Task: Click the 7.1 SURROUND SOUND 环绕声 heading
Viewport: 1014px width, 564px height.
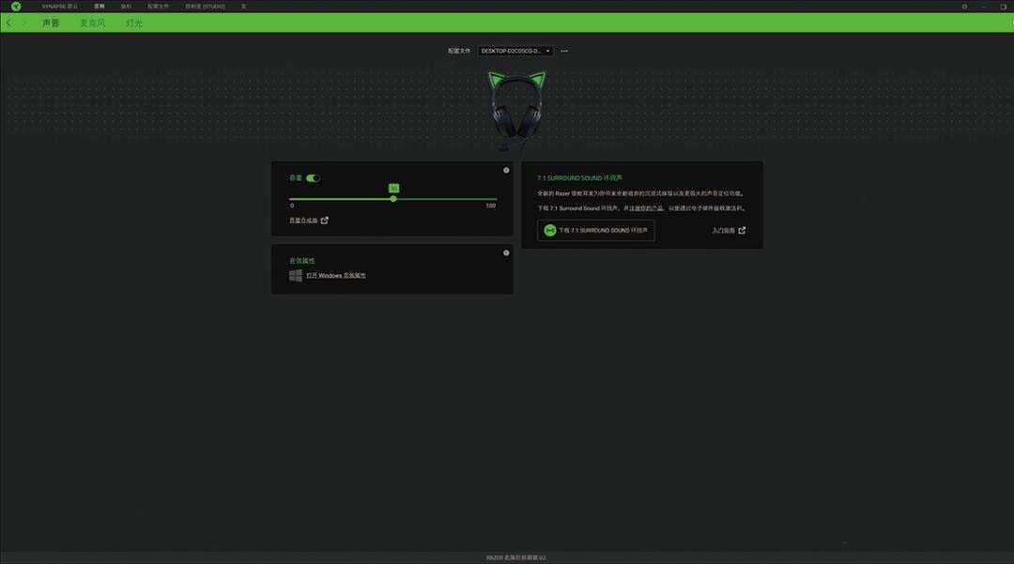Action: 579,178
